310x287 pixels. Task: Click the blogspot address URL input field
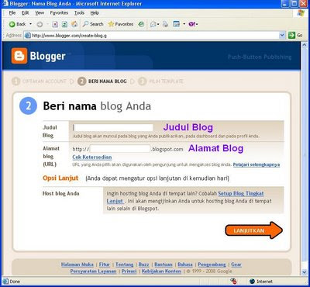coord(120,149)
